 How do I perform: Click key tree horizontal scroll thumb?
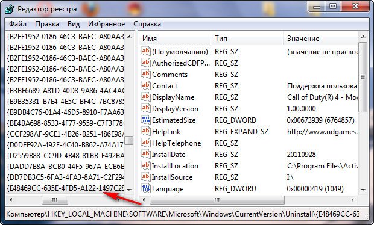pyautogui.click(x=55, y=200)
